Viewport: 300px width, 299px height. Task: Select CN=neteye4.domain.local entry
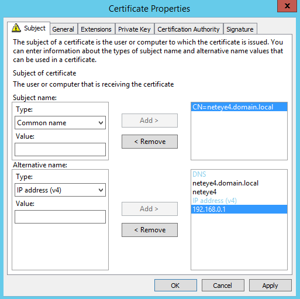tap(239, 107)
